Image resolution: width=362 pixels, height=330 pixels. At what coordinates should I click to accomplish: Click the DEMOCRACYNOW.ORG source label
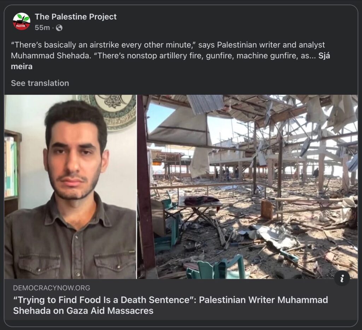52,288
